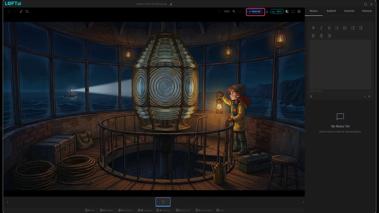The height and width of the screenshot is (213, 379).
Task: Apply italic formatting to note
Action: (321, 28)
